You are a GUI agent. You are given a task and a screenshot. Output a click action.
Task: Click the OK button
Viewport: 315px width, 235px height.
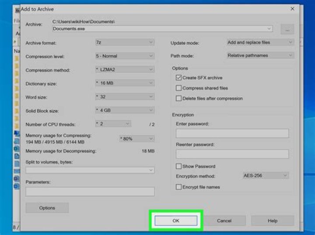(176, 221)
